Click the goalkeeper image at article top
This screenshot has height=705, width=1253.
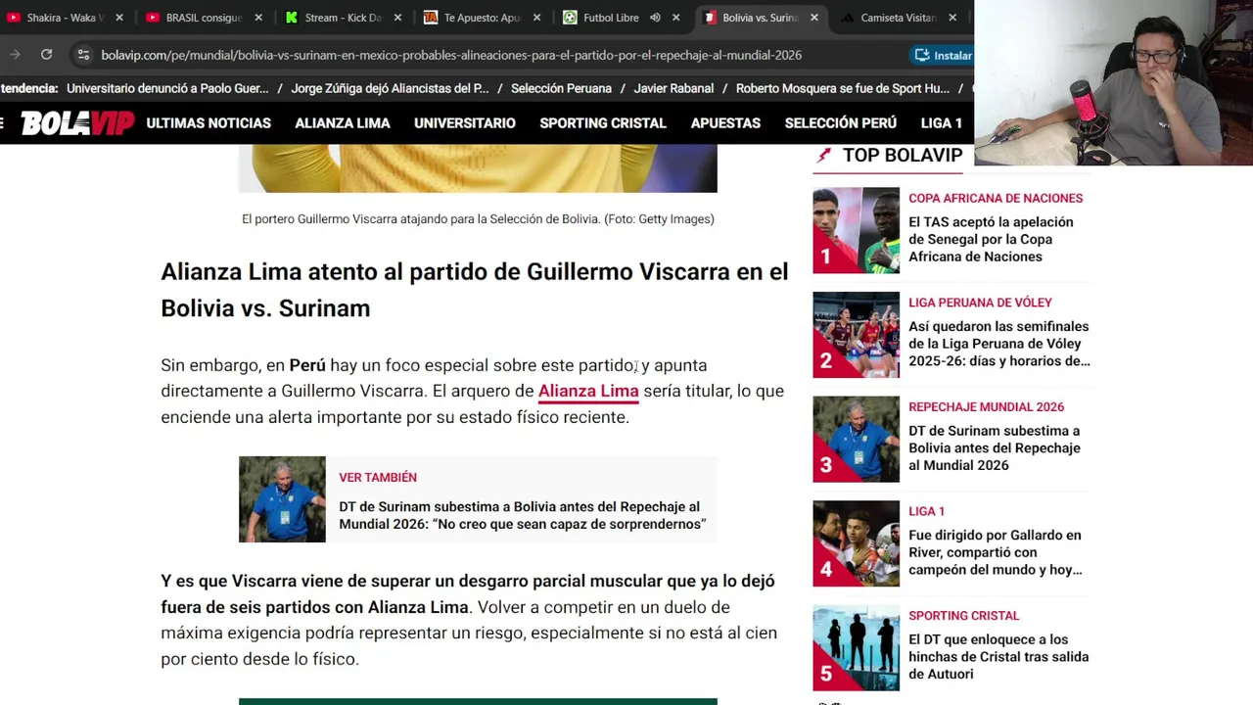[x=478, y=168]
